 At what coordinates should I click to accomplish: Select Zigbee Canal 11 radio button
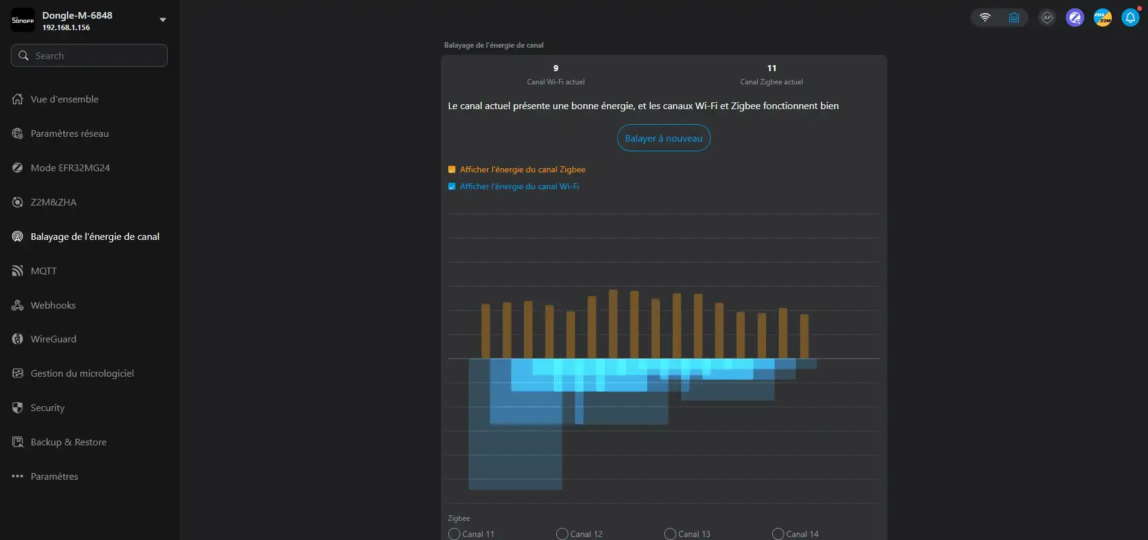(x=454, y=534)
